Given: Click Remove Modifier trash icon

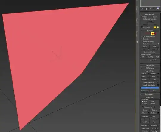Looking at the screenshot, I should pos(154,9).
